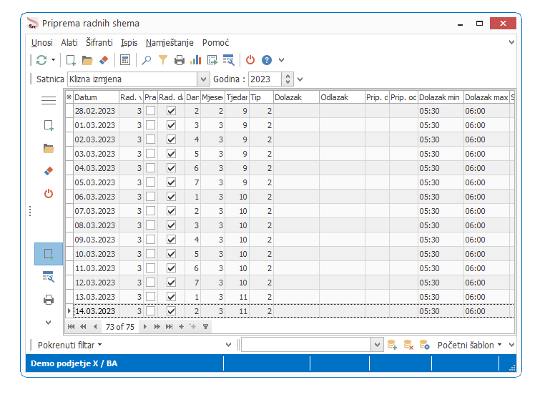Toggle Rad. dan checkbox for 07.03.2023

coord(171,211)
